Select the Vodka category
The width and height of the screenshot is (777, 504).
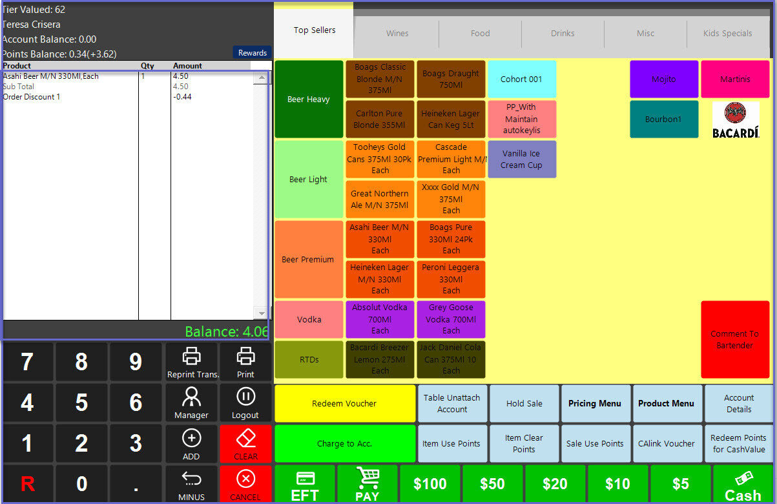309,320
